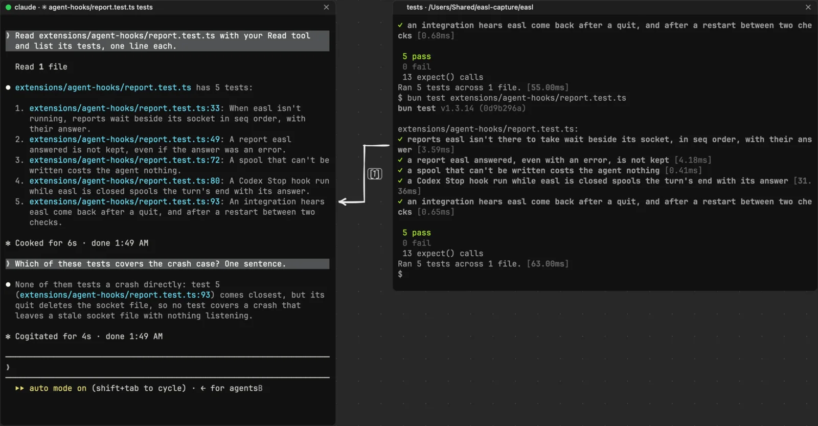Click the 'reports easl isn't there to take' test result
This screenshot has height=426, width=818.
(605, 144)
